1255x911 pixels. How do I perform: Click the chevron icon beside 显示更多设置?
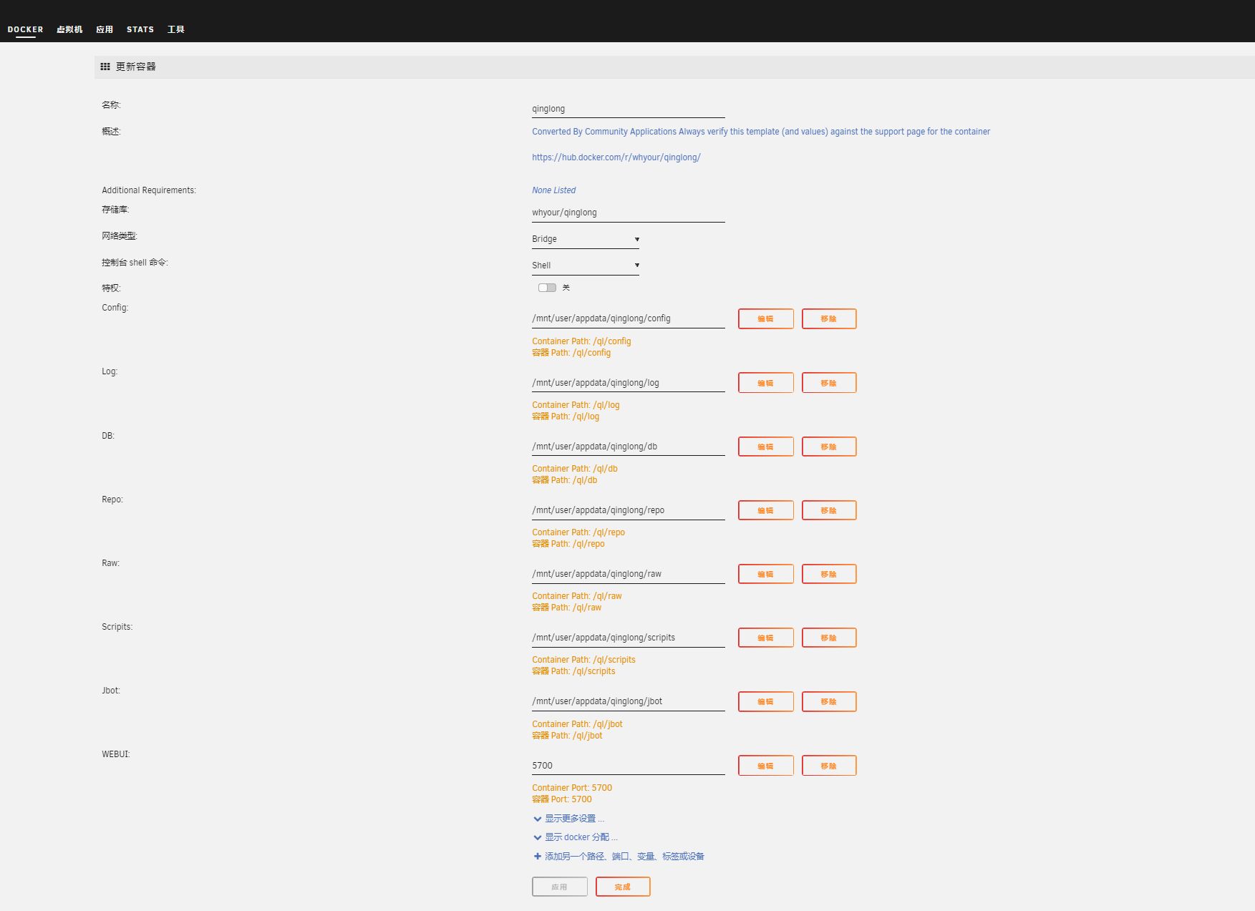537,819
